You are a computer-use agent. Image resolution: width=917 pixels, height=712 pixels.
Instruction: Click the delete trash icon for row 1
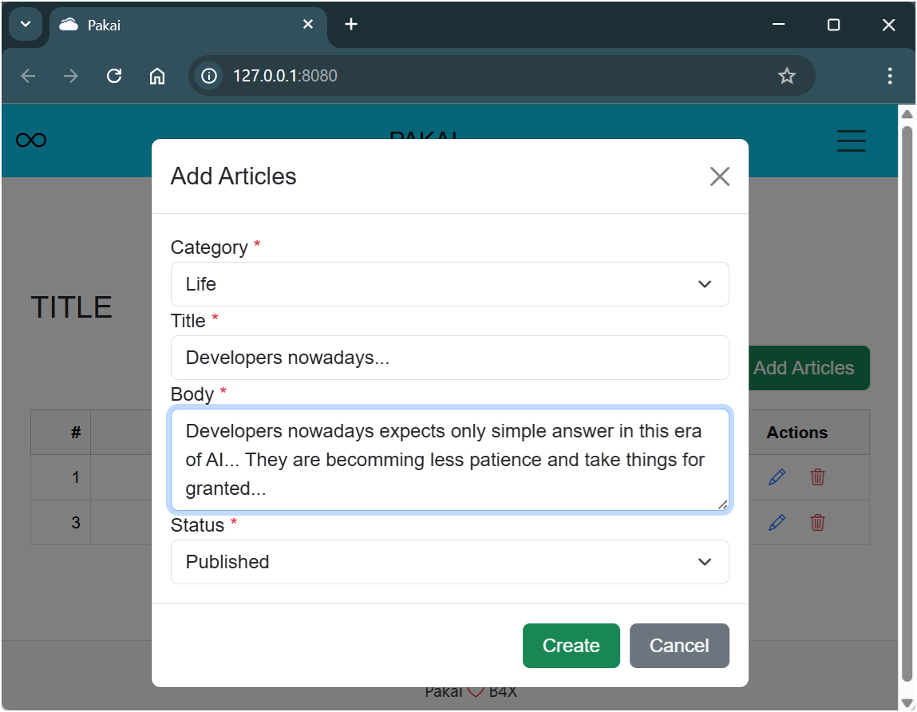(818, 477)
